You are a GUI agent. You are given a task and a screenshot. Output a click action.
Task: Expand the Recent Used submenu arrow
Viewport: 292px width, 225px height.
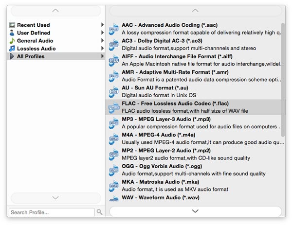(x=102, y=25)
